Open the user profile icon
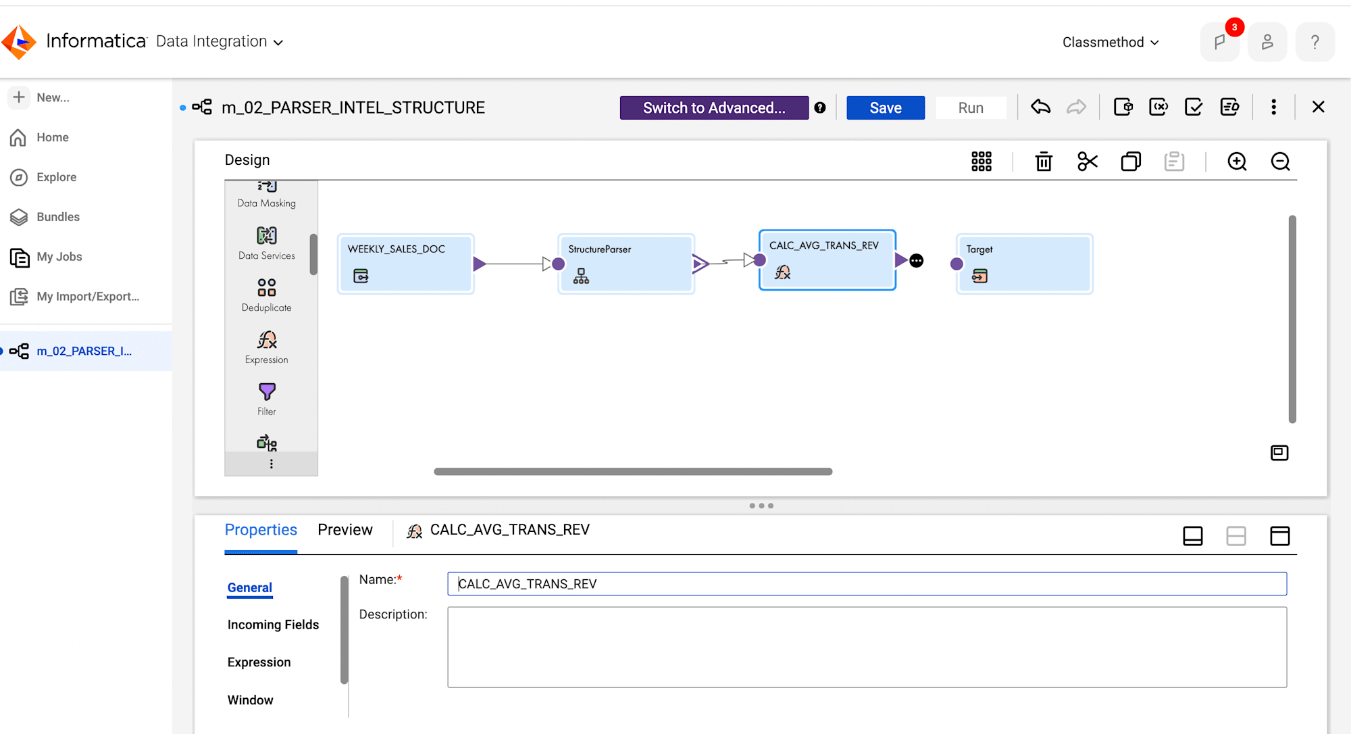1351x734 pixels. [x=1267, y=42]
